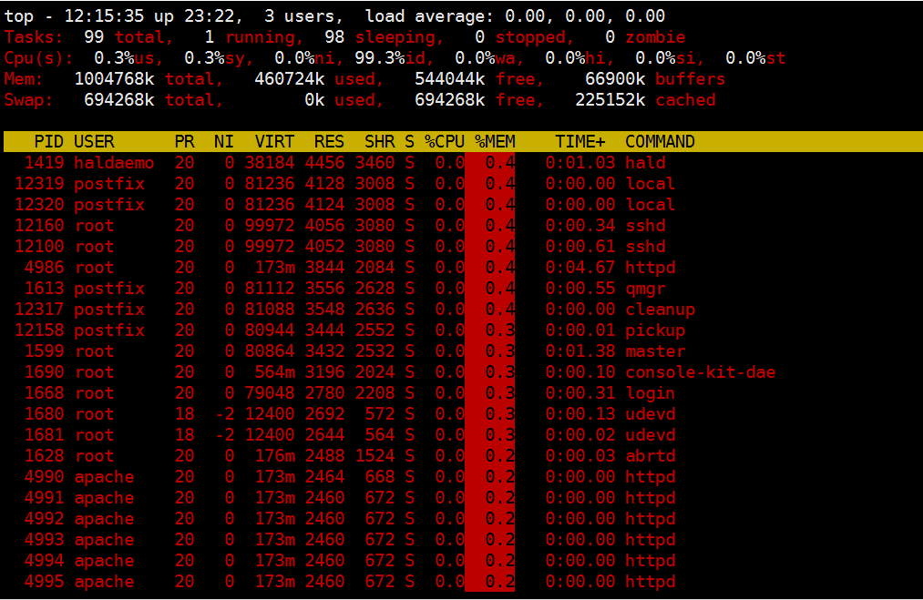The height and width of the screenshot is (600, 923).
Task: Click 0:04.67 time of httpd
Action: (579, 268)
